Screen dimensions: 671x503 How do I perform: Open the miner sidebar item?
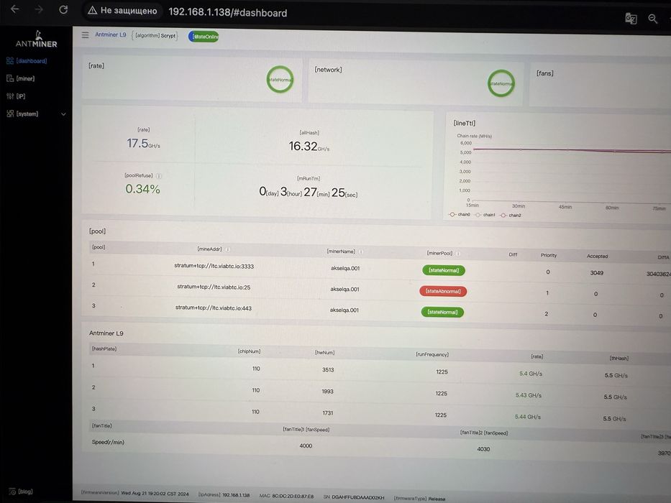21,78
